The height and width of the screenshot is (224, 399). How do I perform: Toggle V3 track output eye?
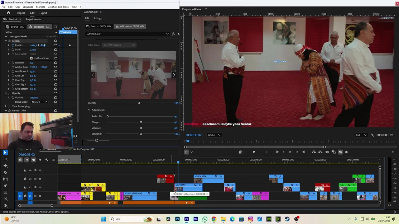pyautogui.click(x=40, y=179)
